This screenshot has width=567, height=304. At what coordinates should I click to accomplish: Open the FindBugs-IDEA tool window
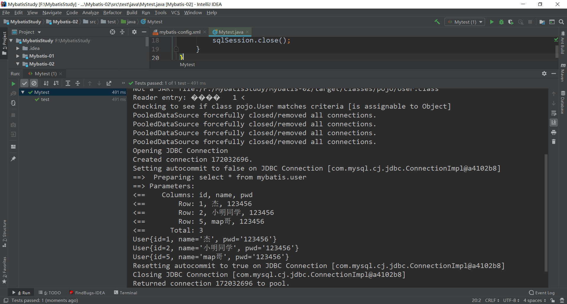87,293
